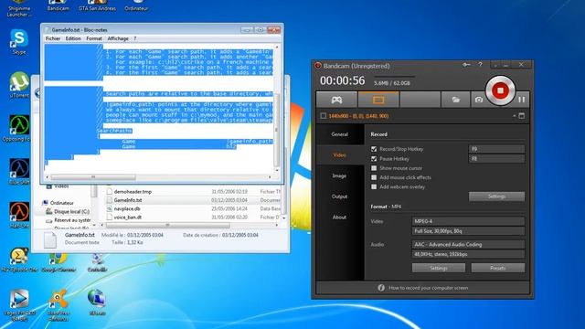This screenshot has height=329, width=585.
Task: Select demoheader.tmp in Explorer file list
Action: pos(133,192)
